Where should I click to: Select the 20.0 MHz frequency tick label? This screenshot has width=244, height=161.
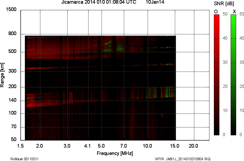pyautogui.click(x=193, y=146)
